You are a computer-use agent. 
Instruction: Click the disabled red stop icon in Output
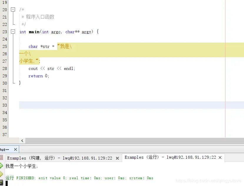(x=1, y=157)
